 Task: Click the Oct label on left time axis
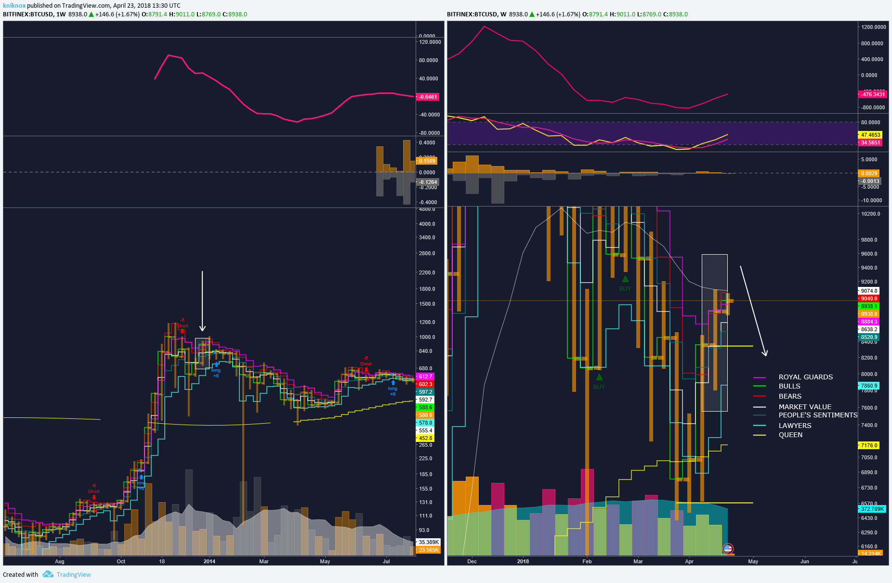(x=121, y=561)
